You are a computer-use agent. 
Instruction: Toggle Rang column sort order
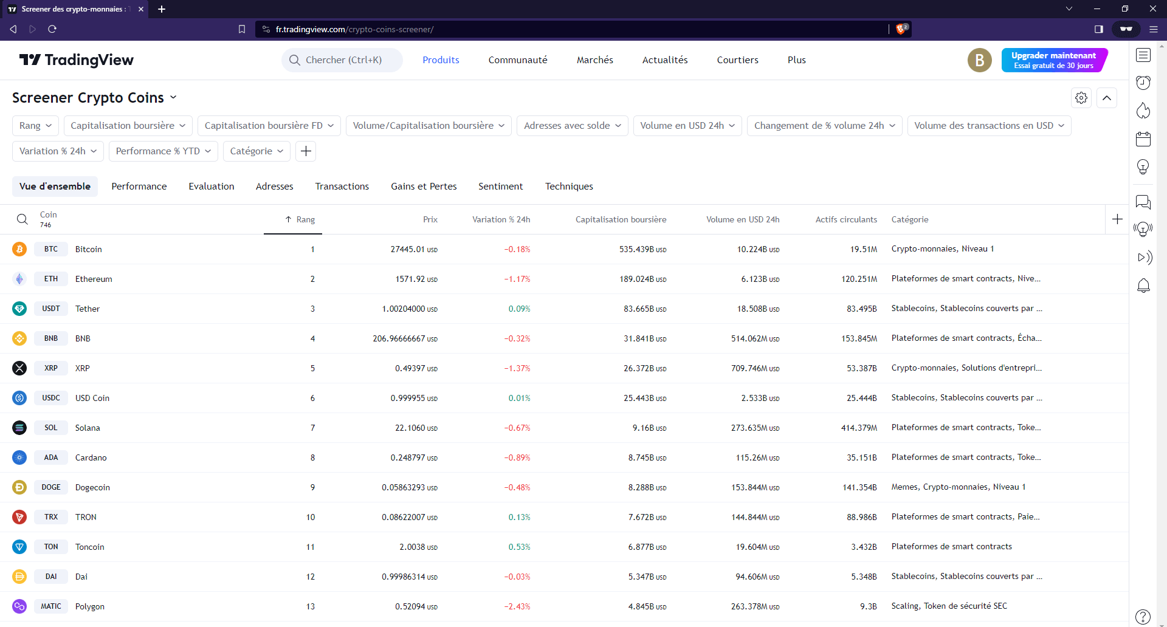click(x=300, y=219)
